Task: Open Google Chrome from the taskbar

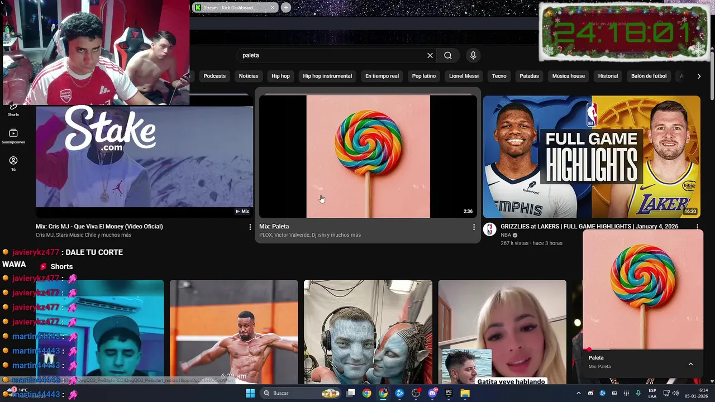Action: [366, 393]
